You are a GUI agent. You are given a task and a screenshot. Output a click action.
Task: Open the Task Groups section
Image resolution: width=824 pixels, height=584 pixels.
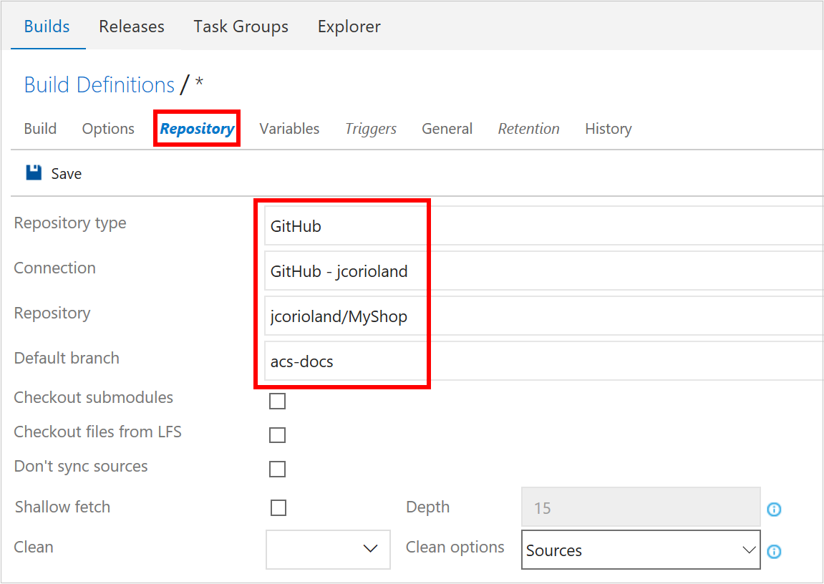click(x=240, y=26)
